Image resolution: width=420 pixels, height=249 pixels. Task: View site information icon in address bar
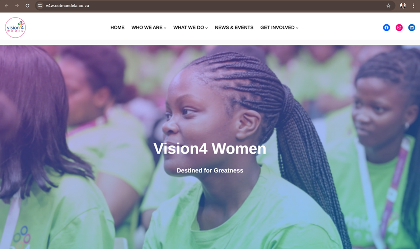[x=40, y=6]
